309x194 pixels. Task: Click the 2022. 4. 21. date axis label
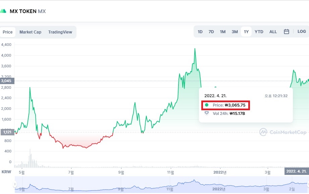296,171
